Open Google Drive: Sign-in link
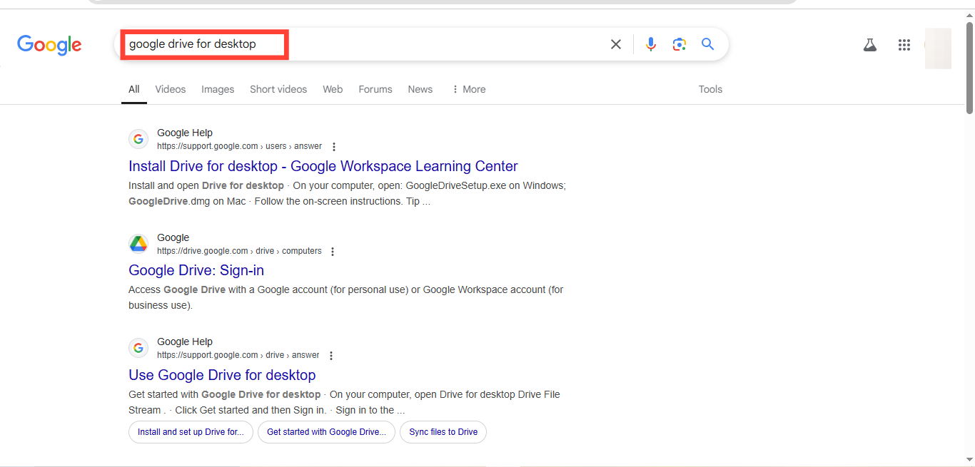The image size is (975, 467). coord(196,270)
